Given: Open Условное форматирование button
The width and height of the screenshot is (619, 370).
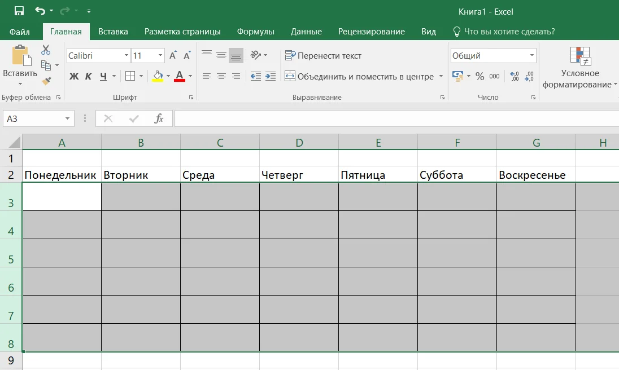Looking at the screenshot, I should click(579, 68).
